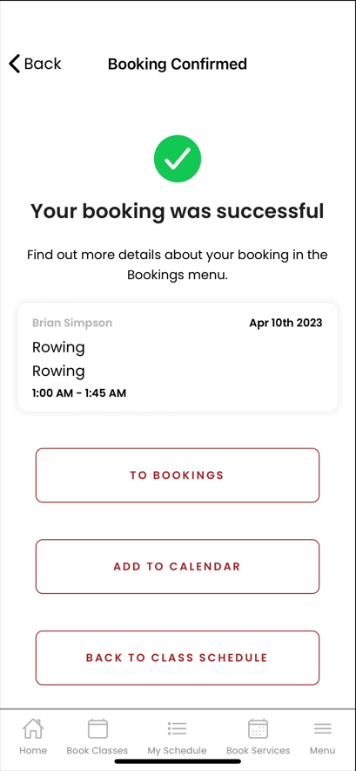Click the 1:00 AM - 1:45 AM time
356x771 pixels.
(79, 392)
